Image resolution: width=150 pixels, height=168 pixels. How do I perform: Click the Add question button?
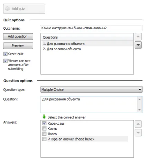click(18, 36)
